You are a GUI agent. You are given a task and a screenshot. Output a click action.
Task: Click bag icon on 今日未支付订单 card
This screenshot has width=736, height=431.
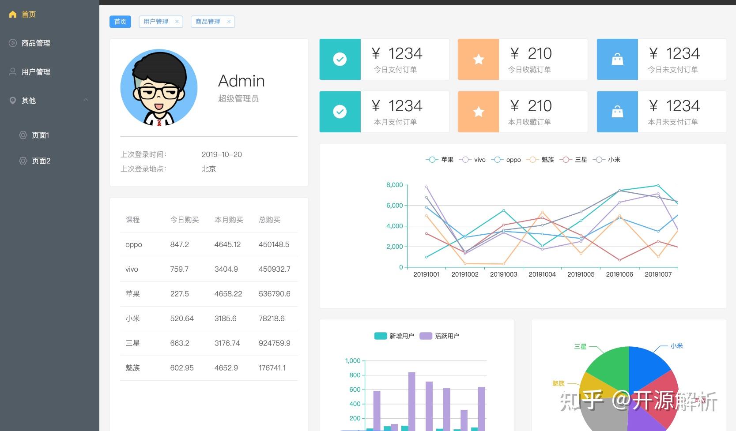pyautogui.click(x=617, y=59)
